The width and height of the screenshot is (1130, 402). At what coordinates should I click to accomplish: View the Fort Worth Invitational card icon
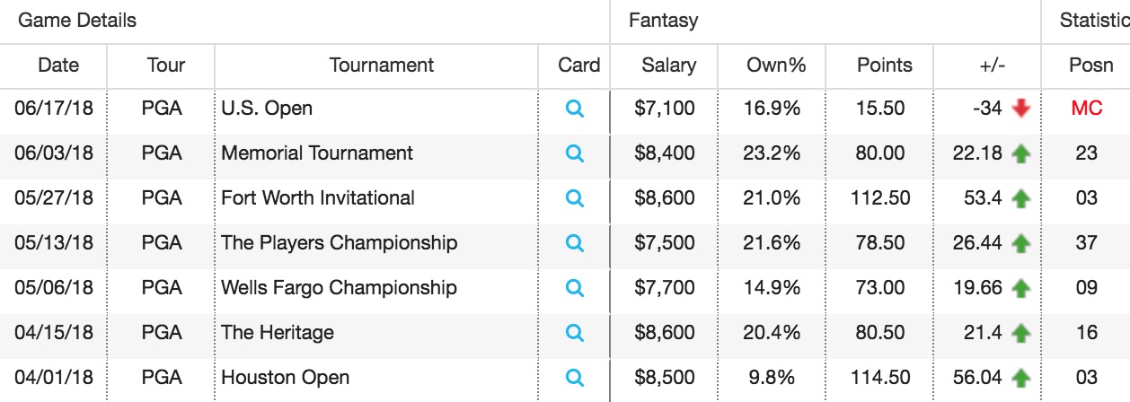[x=575, y=198]
